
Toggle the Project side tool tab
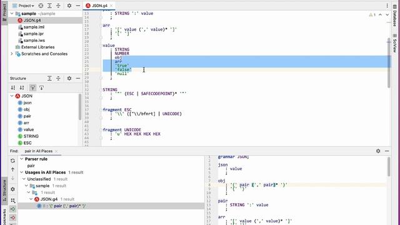(4, 12)
